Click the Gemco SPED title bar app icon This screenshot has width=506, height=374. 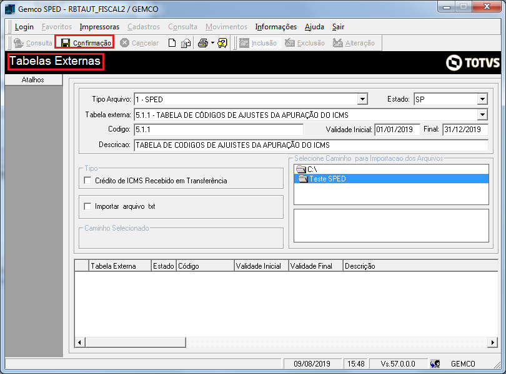(x=10, y=9)
